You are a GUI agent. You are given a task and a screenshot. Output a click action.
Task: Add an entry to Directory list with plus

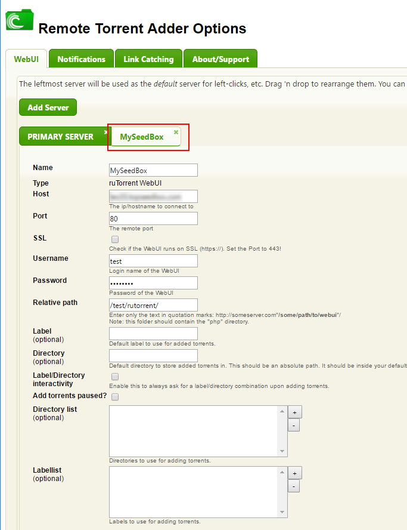click(x=294, y=412)
